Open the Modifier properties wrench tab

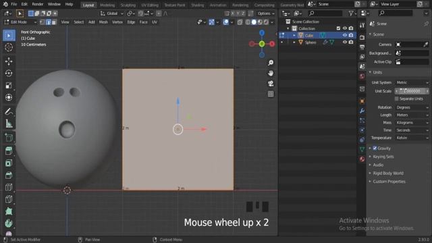pyautogui.click(x=362, y=111)
